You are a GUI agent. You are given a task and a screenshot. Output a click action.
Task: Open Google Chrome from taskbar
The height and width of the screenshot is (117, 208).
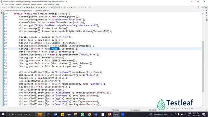pos(89,114)
